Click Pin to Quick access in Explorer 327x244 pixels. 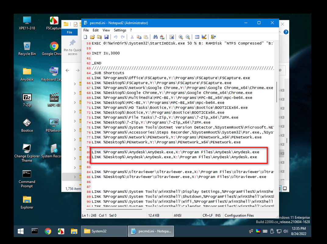(72, 48)
